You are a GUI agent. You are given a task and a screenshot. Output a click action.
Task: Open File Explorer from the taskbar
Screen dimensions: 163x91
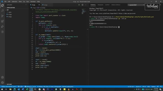[x=10, y=89]
